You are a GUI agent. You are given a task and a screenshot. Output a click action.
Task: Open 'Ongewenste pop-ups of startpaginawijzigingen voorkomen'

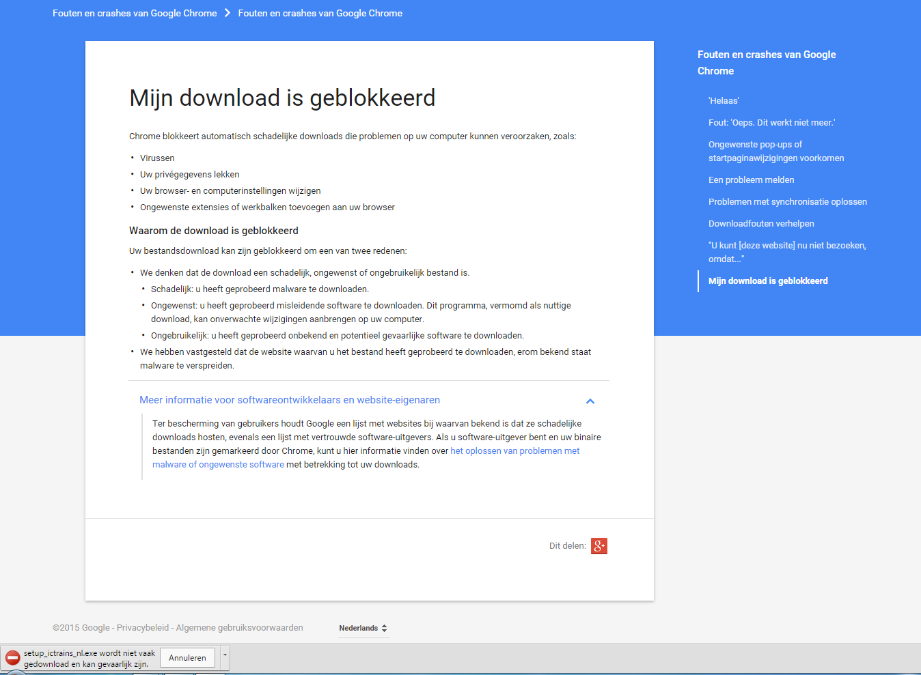point(776,152)
